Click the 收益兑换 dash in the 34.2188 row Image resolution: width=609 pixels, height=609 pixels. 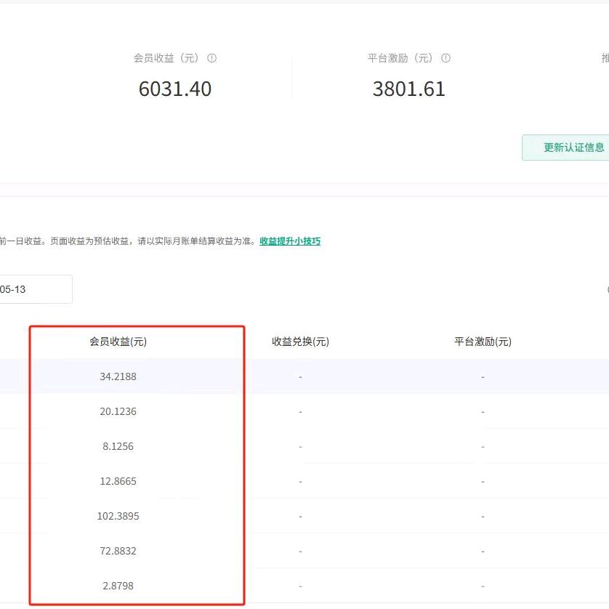click(x=300, y=376)
